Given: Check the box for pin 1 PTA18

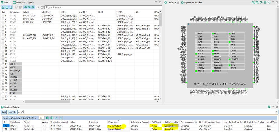Looking at the screenshot, I should (3, 16).
